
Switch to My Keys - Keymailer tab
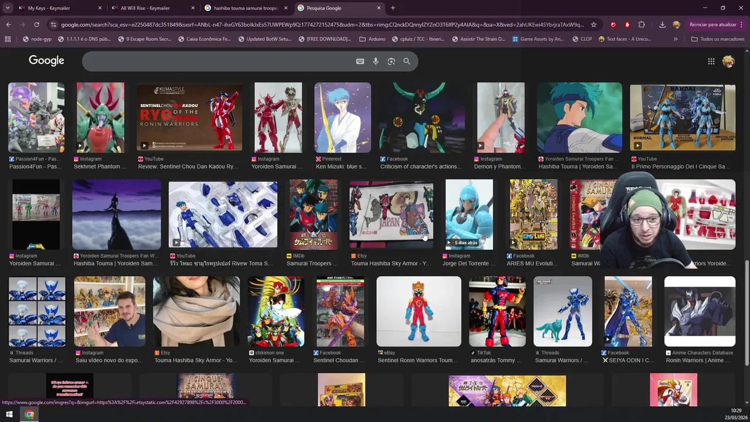point(59,8)
